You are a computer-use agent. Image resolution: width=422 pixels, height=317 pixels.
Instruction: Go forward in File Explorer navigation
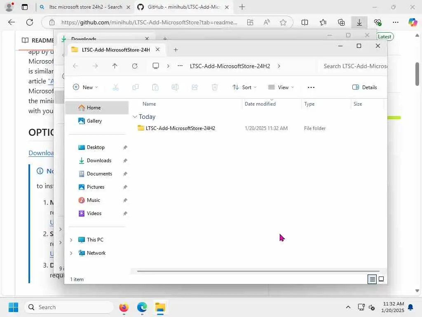pyautogui.click(x=95, y=66)
